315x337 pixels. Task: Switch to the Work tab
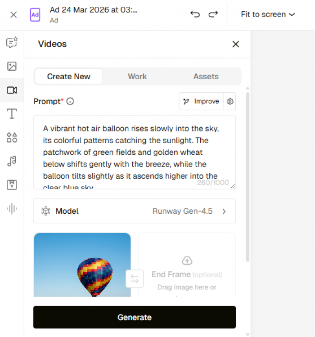[x=137, y=76]
